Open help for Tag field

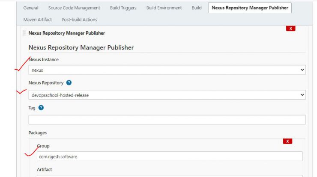(41, 108)
